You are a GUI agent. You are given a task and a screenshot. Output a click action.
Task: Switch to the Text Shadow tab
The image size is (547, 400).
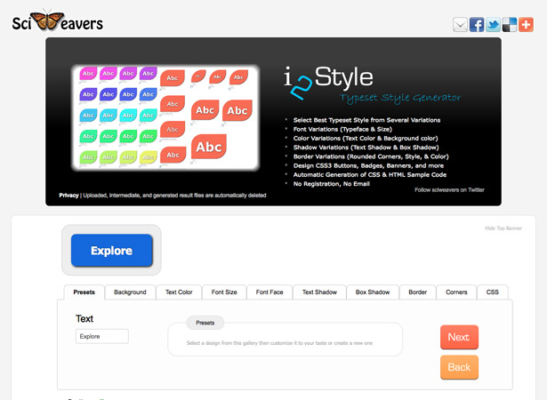click(x=319, y=292)
